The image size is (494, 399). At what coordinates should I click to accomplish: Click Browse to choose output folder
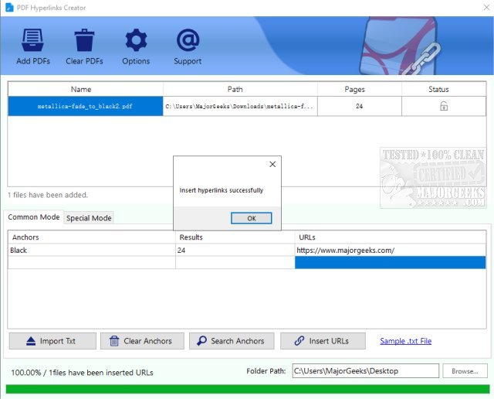coord(465,371)
